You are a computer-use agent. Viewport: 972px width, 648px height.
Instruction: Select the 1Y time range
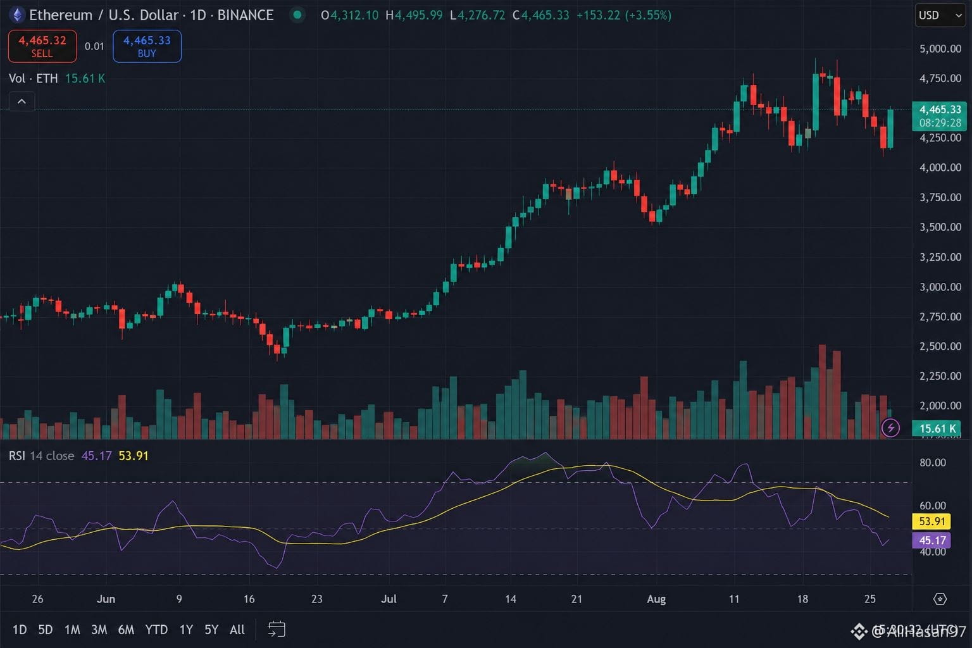point(186,630)
